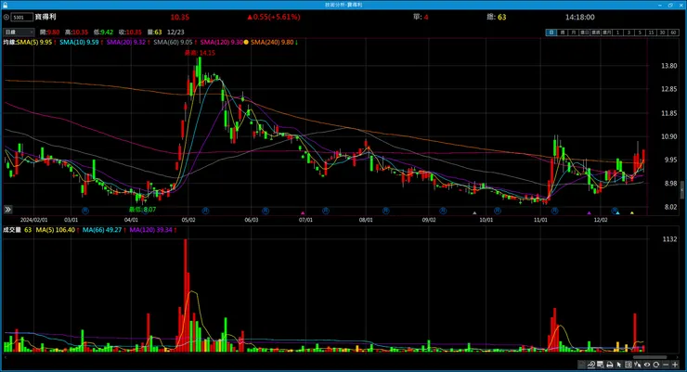Select the 5-minute chart tab
Image resolution: width=687 pixels, height=372 pixels.
click(640, 32)
